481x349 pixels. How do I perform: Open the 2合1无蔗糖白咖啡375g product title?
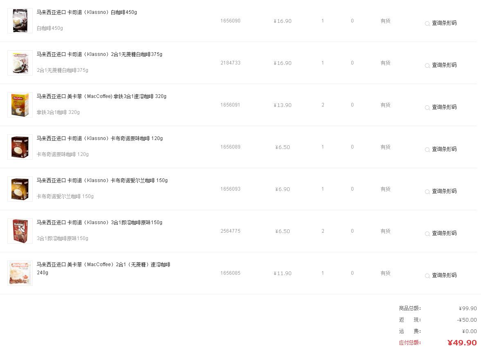pos(99,54)
